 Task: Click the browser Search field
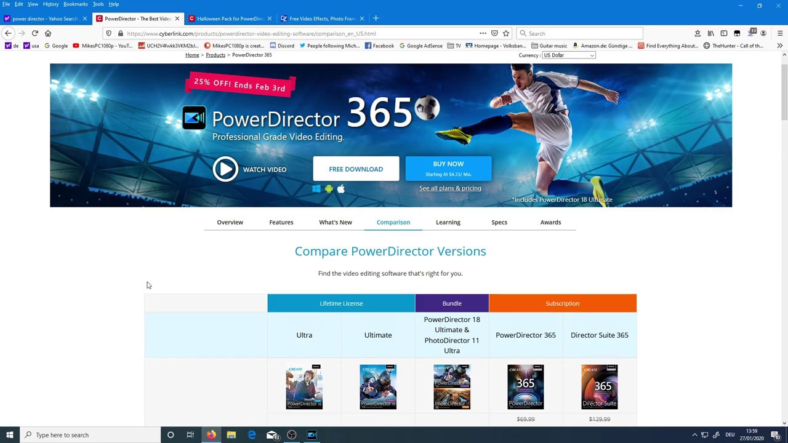pos(580,33)
